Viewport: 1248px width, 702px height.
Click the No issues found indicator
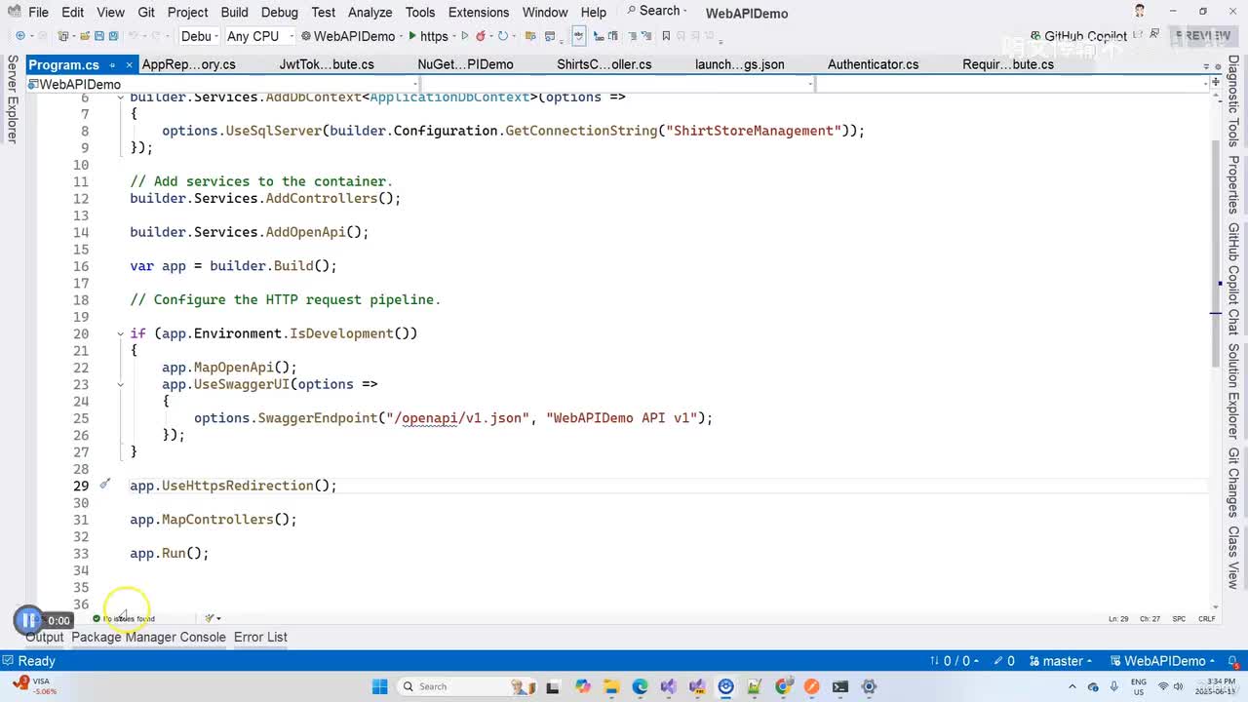[x=124, y=618]
